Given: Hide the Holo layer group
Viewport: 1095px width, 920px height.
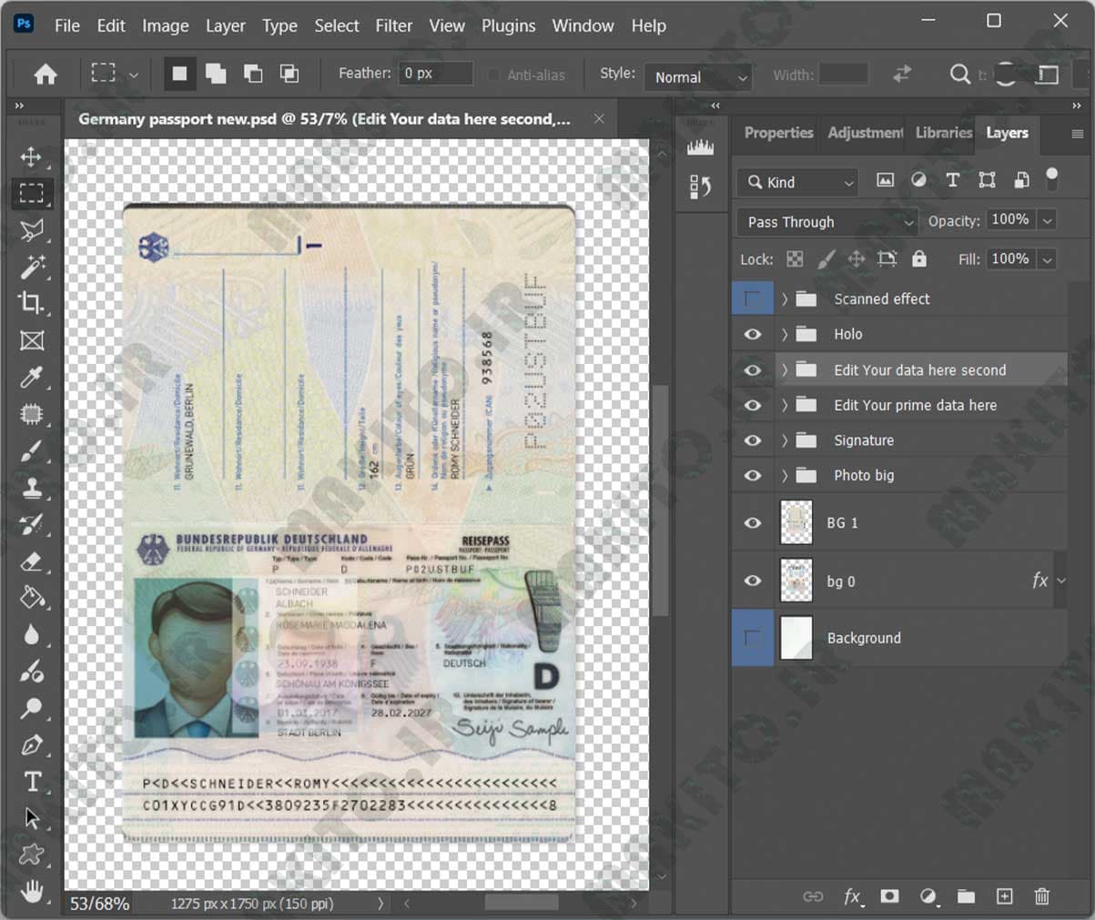Looking at the screenshot, I should (753, 334).
